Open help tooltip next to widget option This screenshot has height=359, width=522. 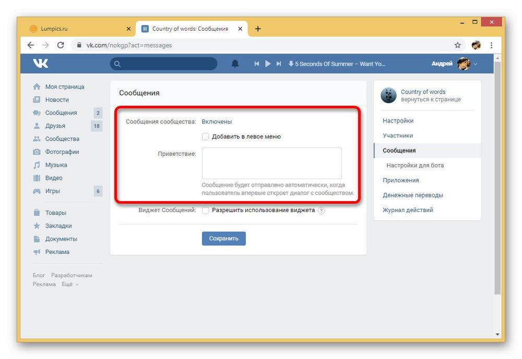[x=321, y=211]
